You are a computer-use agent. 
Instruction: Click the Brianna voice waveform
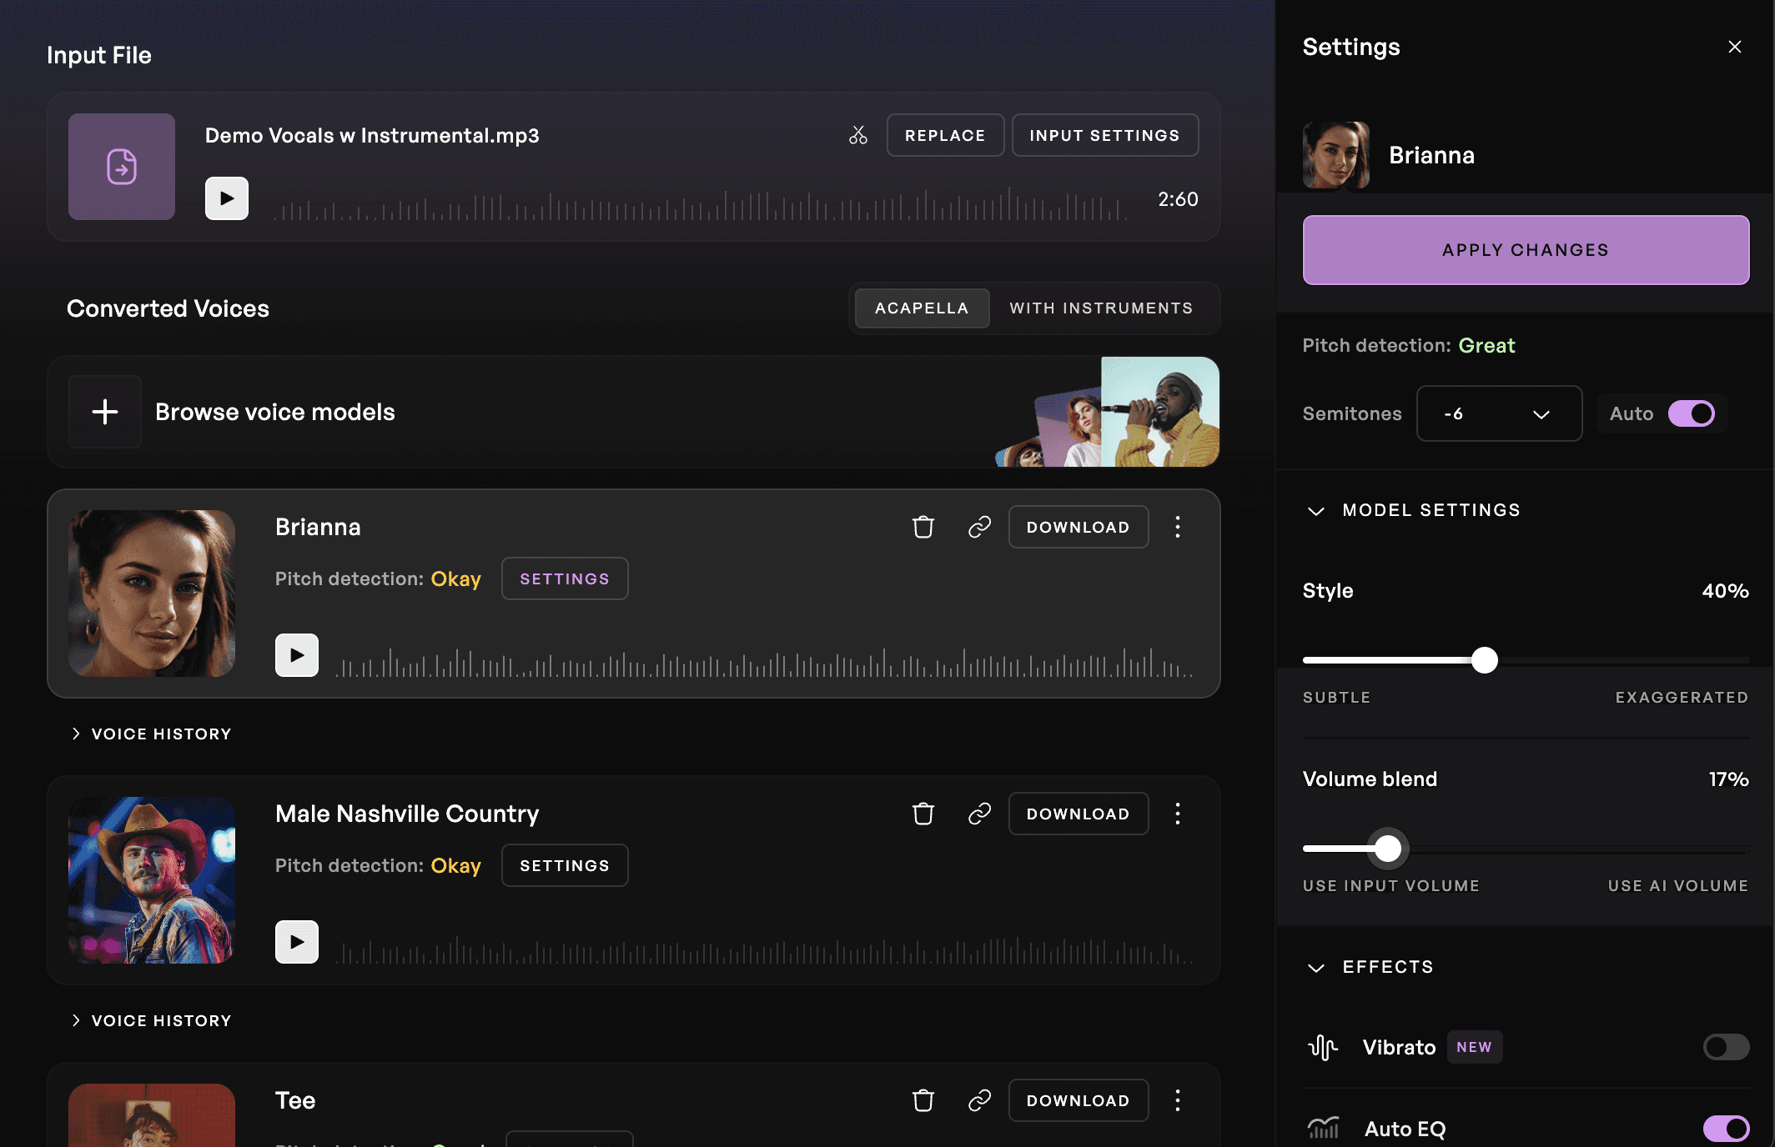tap(764, 663)
